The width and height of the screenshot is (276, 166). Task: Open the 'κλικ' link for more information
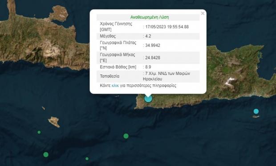[x=115, y=86]
